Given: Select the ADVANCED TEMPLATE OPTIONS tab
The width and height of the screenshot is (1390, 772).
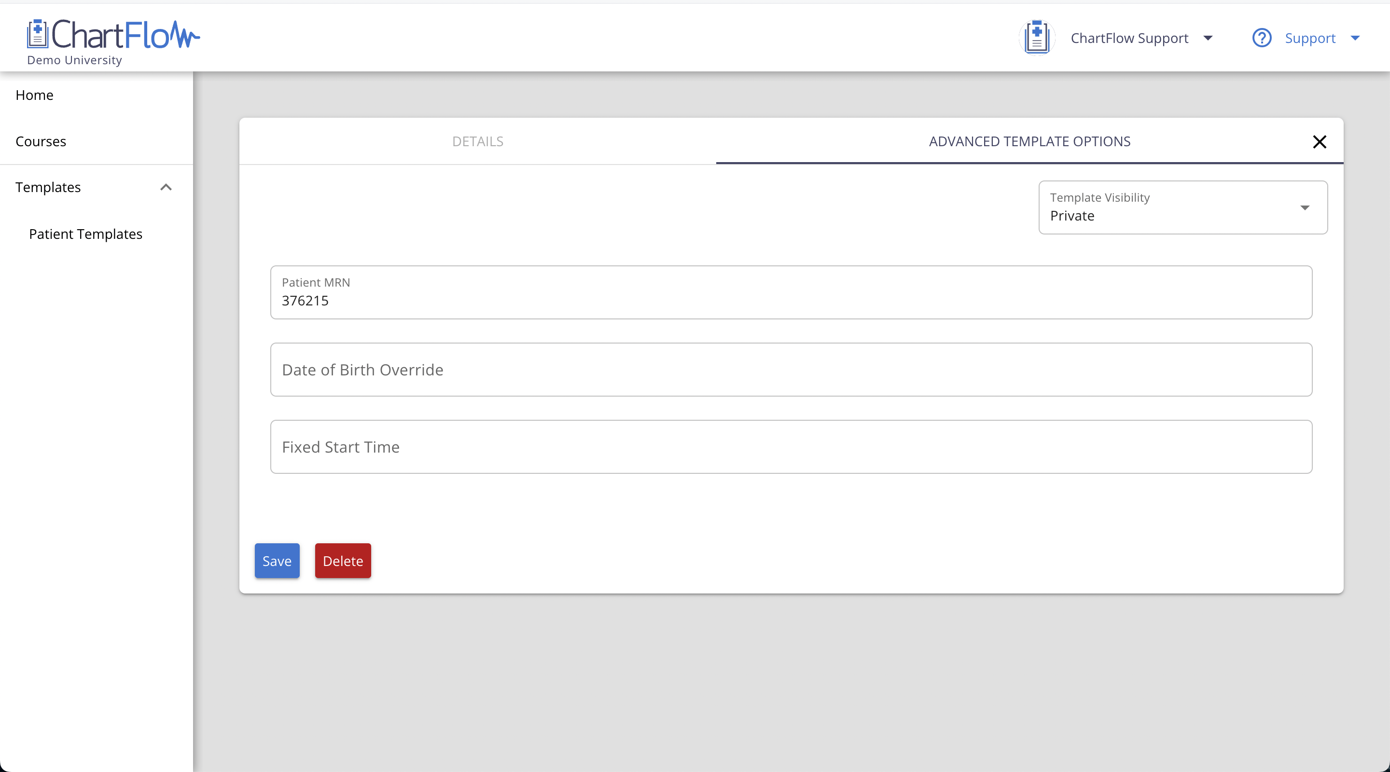Looking at the screenshot, I should (x=1029, y=141).
